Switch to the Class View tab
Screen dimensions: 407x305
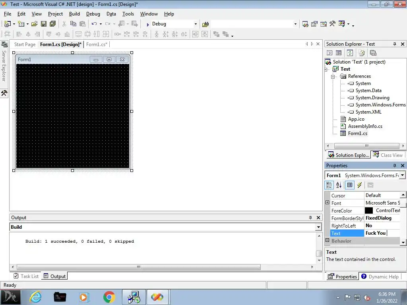pos(388,155)
